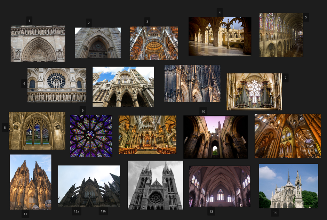This screenshot has height=220, width=327.
Task: Click the number 14 label
Action: click(x=275, y=212)
